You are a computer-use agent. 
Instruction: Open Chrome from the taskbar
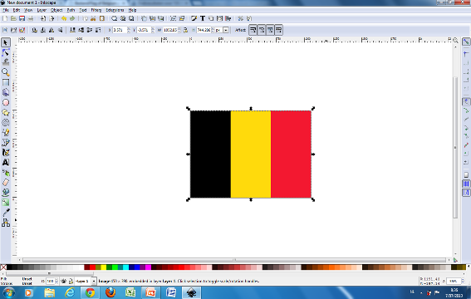pyautogui.click(x=90, y=292)
